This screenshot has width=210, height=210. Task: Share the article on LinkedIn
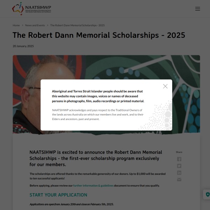coord(179,173)
